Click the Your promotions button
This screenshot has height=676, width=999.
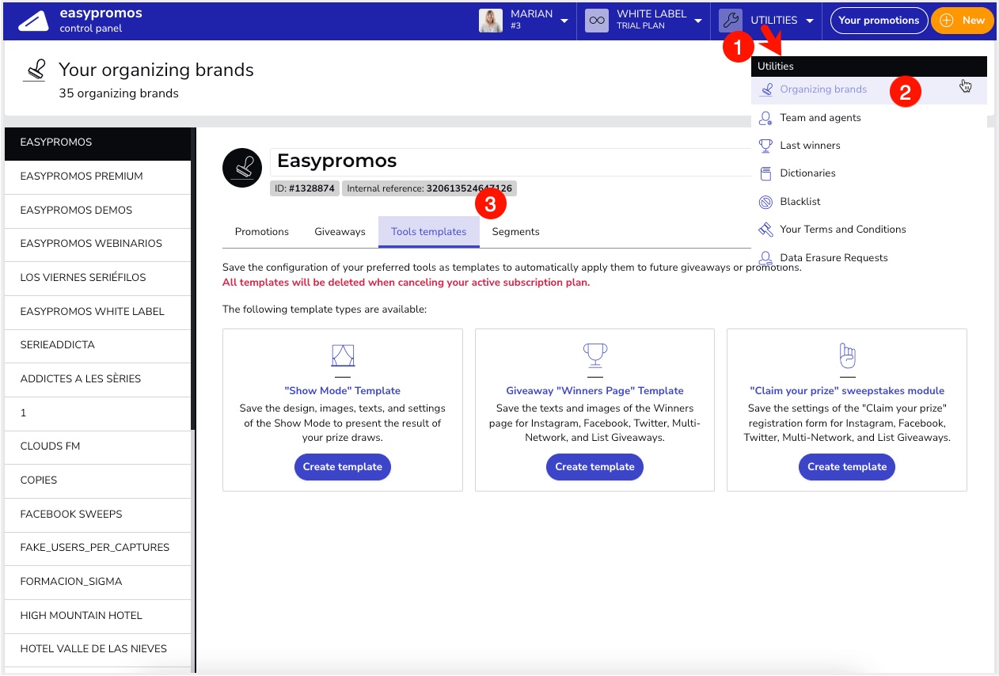879,21
